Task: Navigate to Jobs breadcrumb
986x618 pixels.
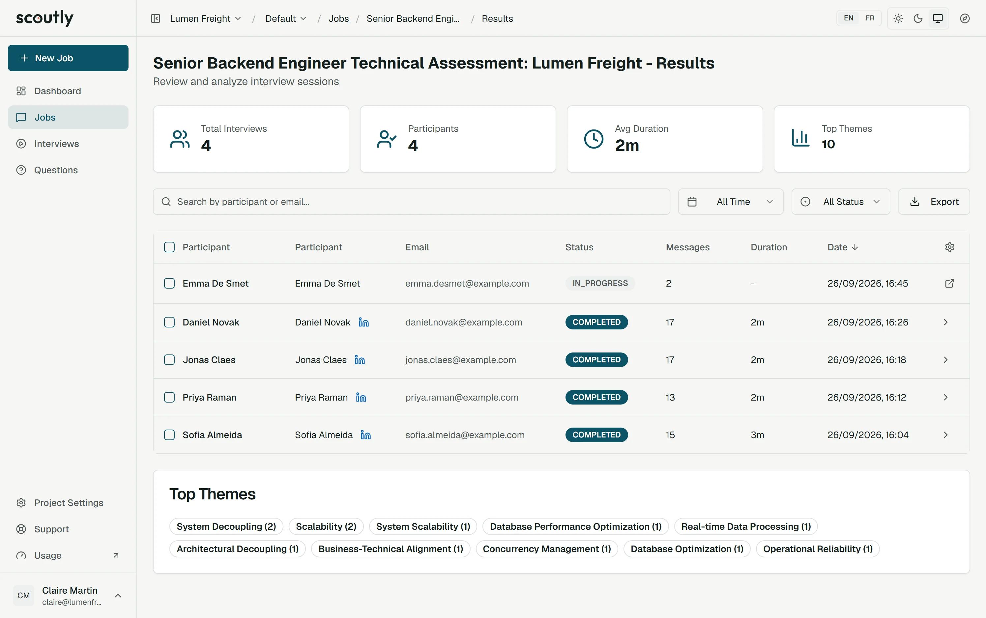Action: click(x=338, y=18)
